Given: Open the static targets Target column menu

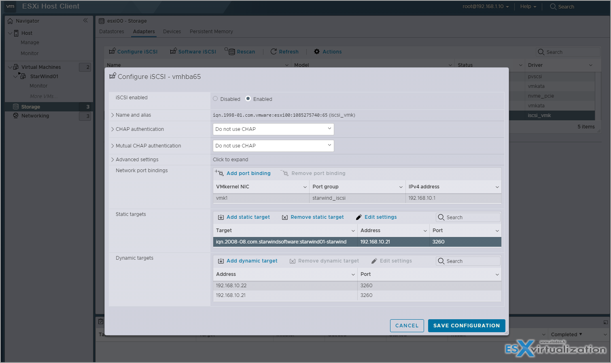Looking at the screenshot, I should point(353,231).
